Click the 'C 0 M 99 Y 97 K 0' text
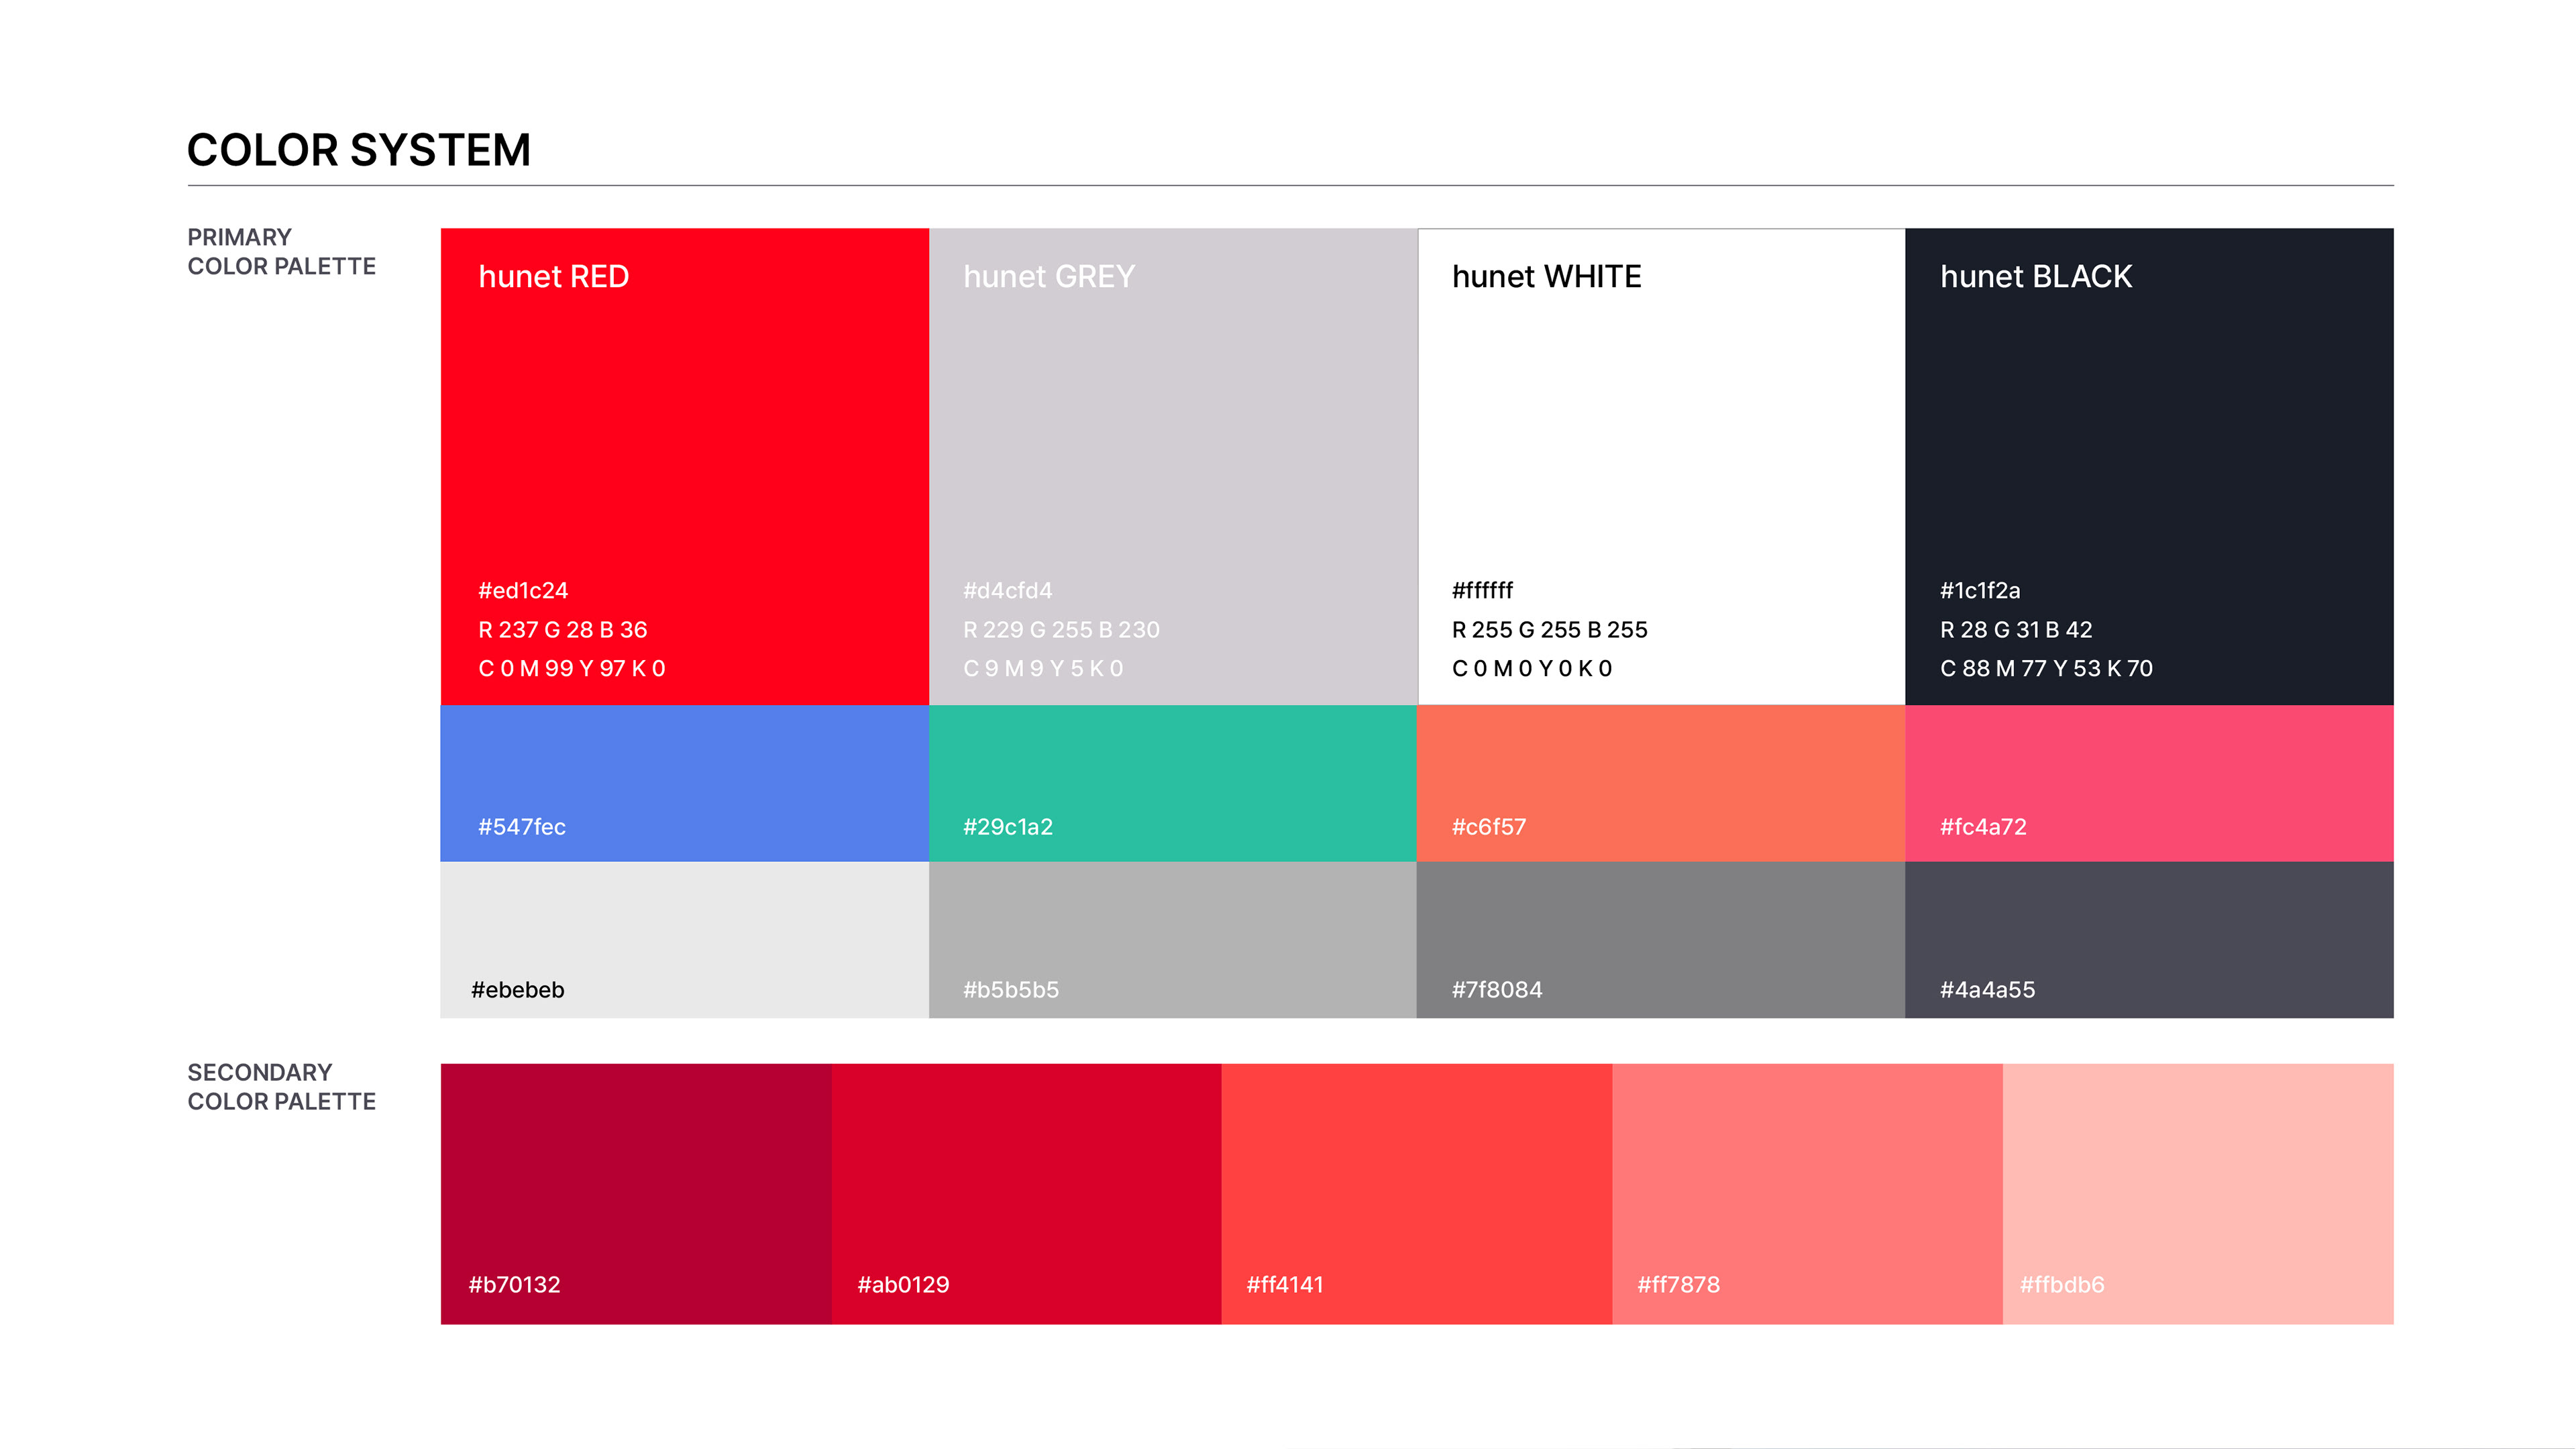The width and height of the screenshot is (2576, 1449). [x=572, y=668]
